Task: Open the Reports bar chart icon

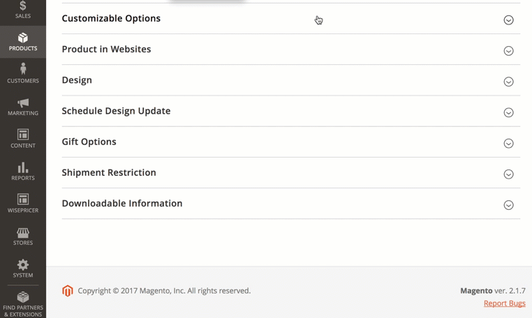Action: [23, 167]
